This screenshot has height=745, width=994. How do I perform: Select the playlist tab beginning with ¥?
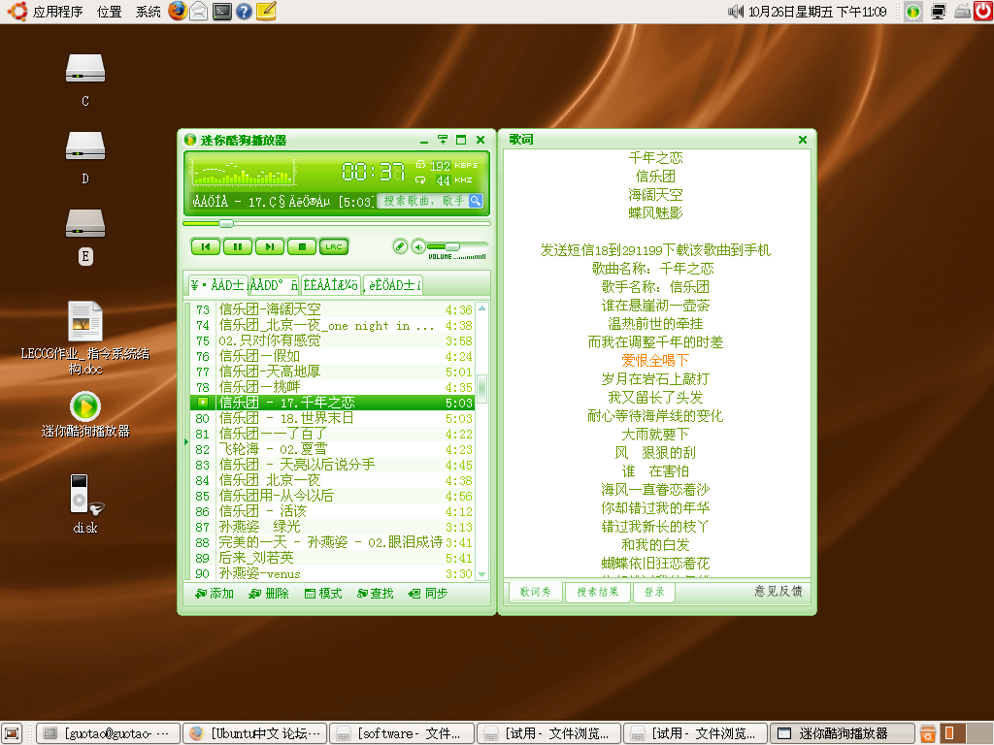[218, 285]
